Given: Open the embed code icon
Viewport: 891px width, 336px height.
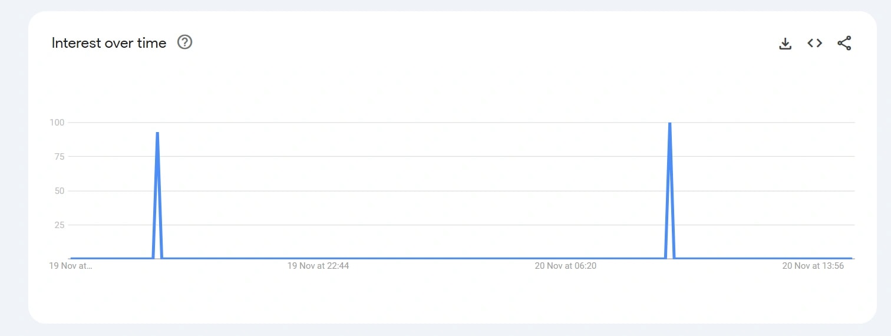Looking at the screenshot, I should point(814,43).
